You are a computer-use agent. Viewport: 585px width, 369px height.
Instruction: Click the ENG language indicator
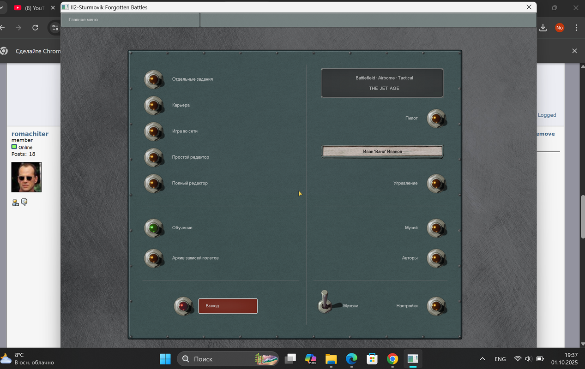point(500,358)
